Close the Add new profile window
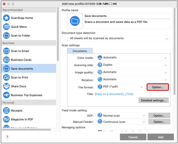Image resolution: width=178 pixels, height=144 pixels. (x=4, y=4)
